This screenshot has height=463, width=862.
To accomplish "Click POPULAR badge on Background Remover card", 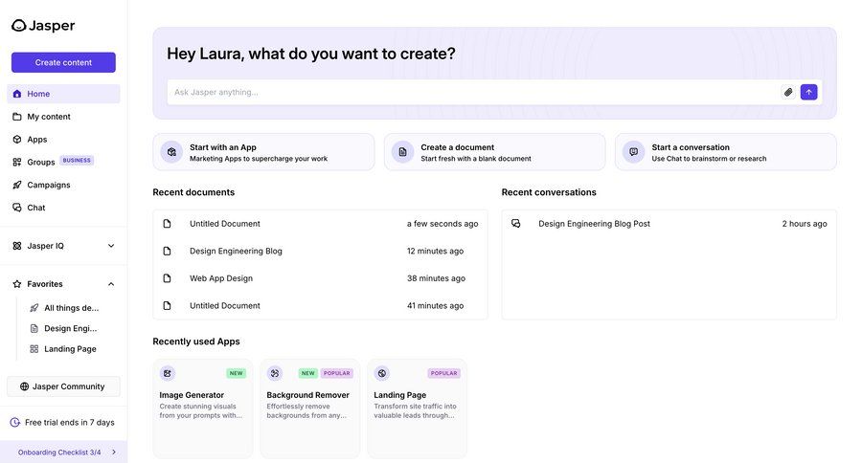I will 336,373.
